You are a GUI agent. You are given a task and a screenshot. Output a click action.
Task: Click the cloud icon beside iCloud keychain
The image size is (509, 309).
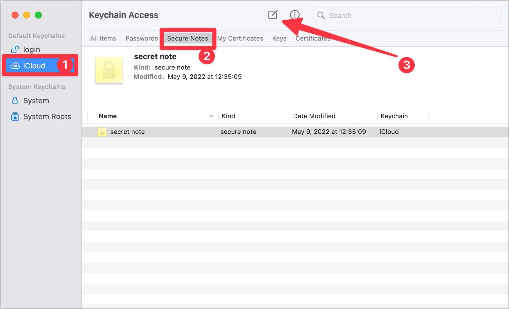point(15,66)
